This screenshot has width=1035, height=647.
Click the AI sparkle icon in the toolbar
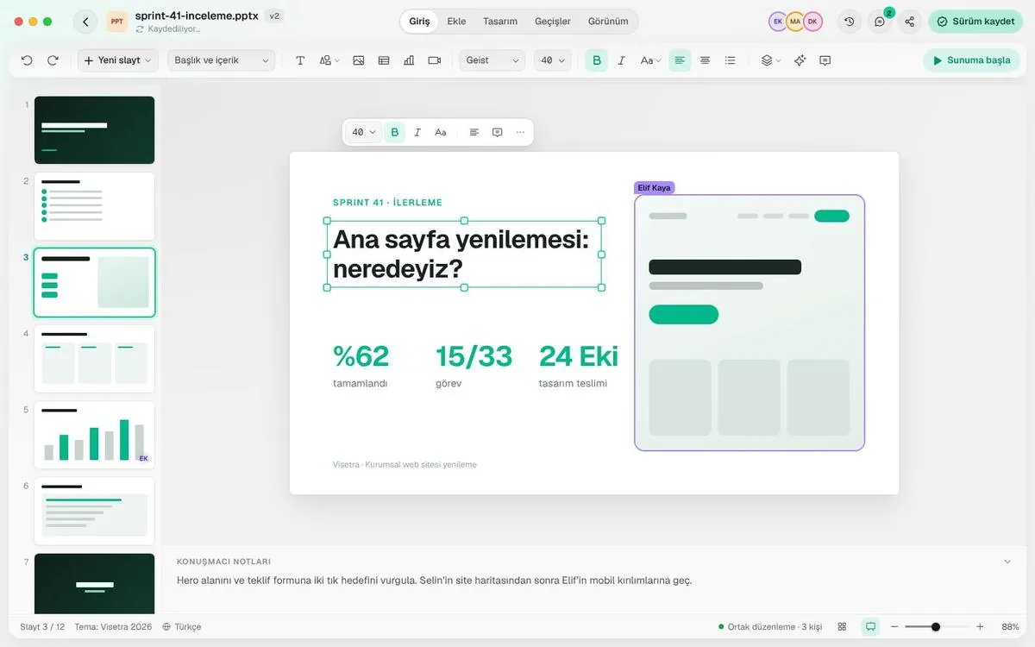(x=800, y=60)
